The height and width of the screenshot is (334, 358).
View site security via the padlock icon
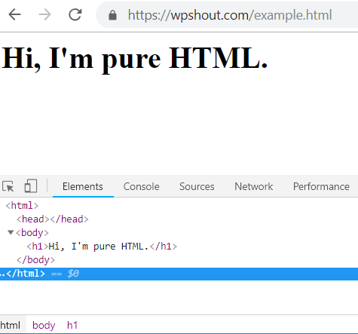pyautogui.click(x=112, y=15)
